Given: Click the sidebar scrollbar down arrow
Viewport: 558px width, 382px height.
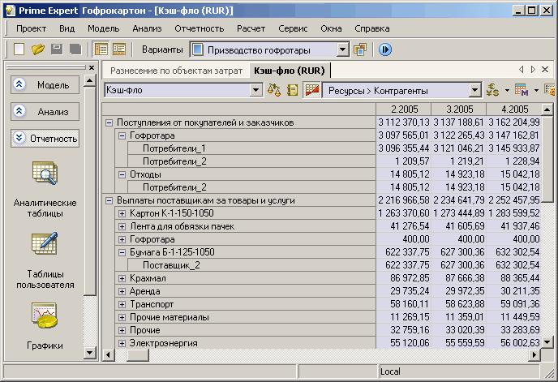Looking at the screenshot, I should tap(89, 353).
